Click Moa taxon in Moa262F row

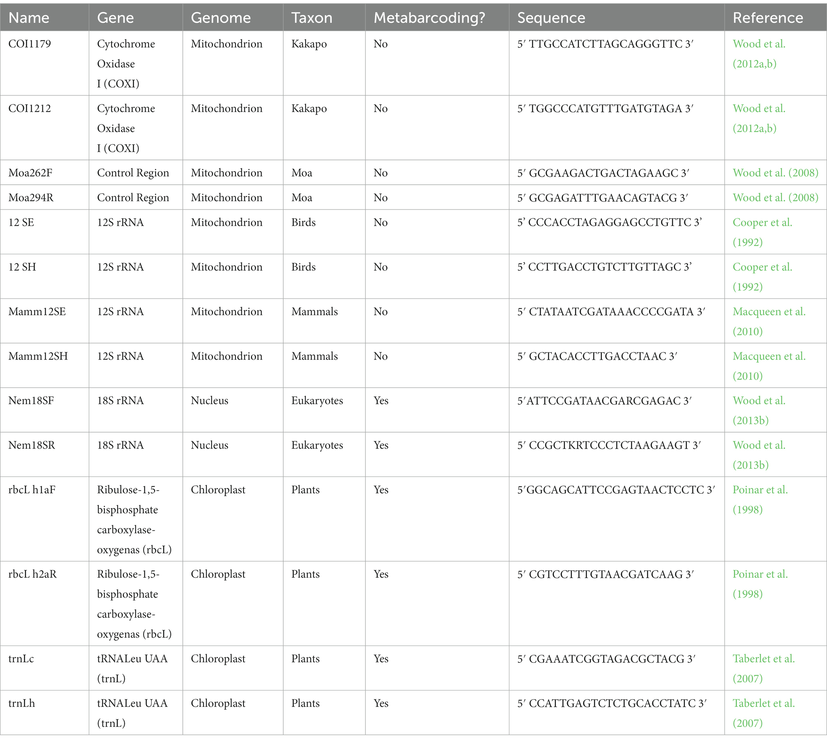tap(302, 173)
